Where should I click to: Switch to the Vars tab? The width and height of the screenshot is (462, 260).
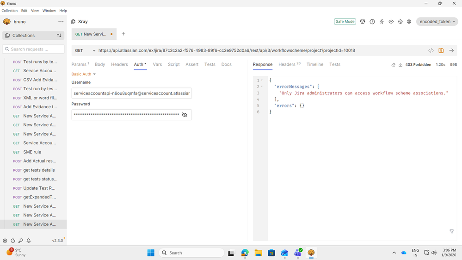pyautogui.click(x=157, y=64)
